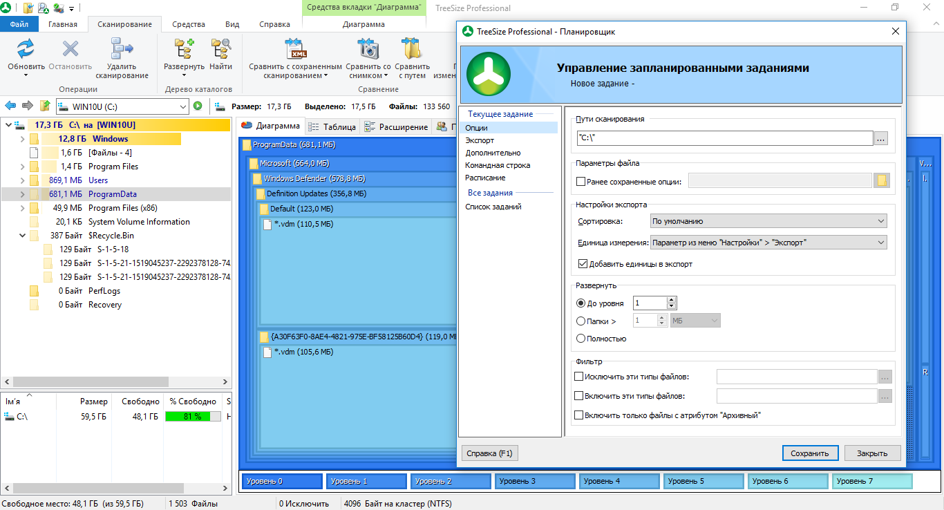Viewport: 944px width, 510px height.
Task: Open the Обновить dropdown arrow
Action: click(x=26, y=75)
